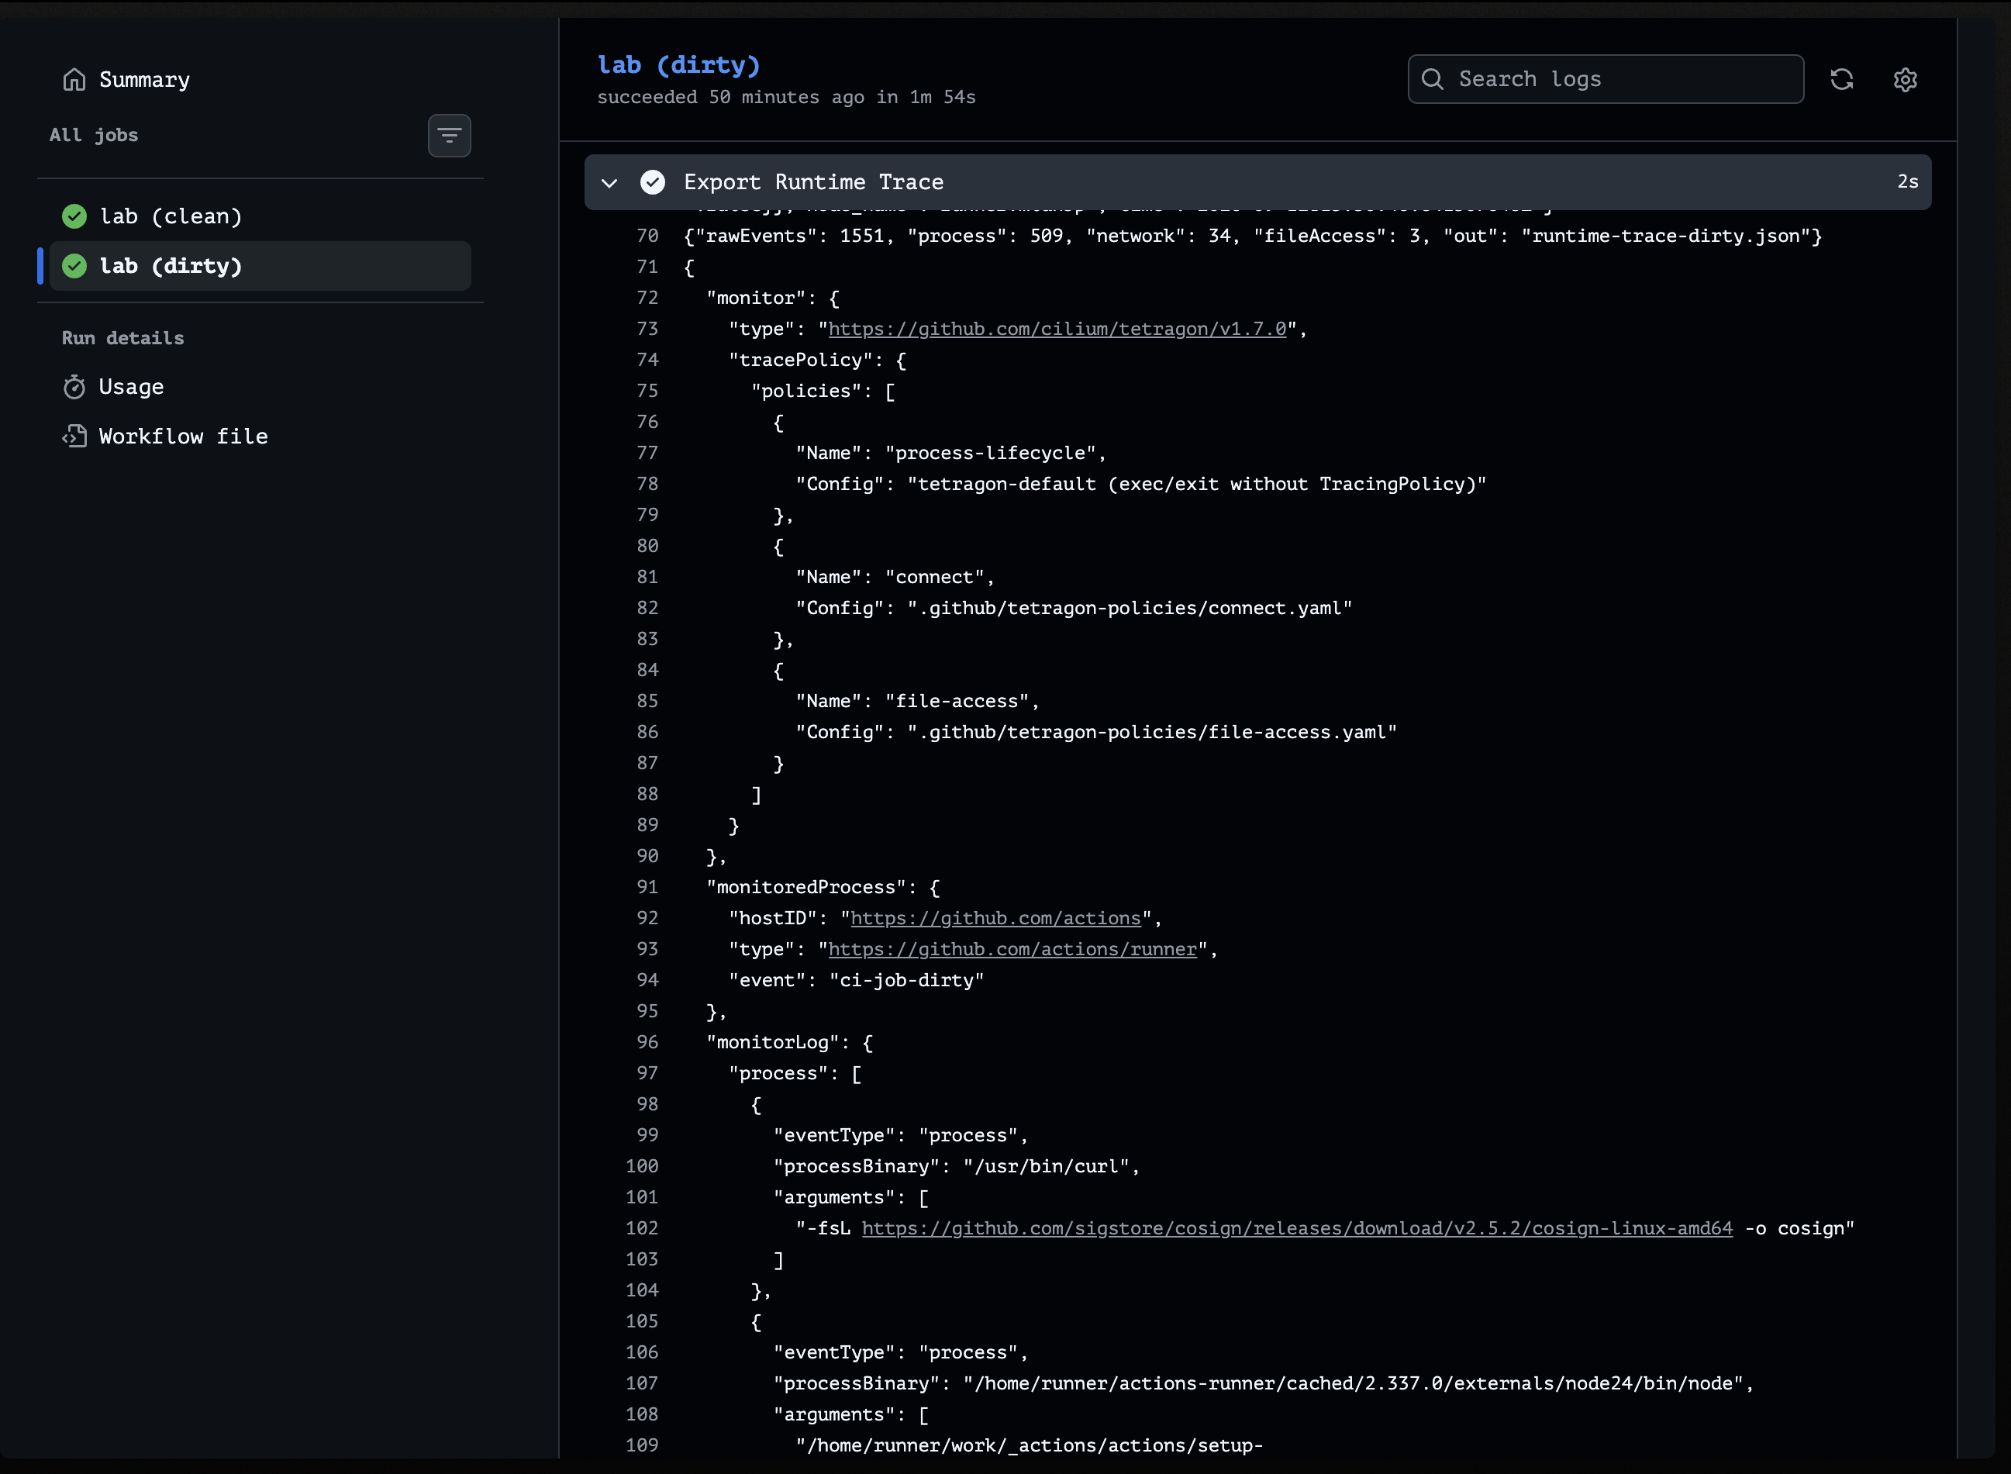
Task: Click the step success checkmark icon
Action: pos(652,182)
